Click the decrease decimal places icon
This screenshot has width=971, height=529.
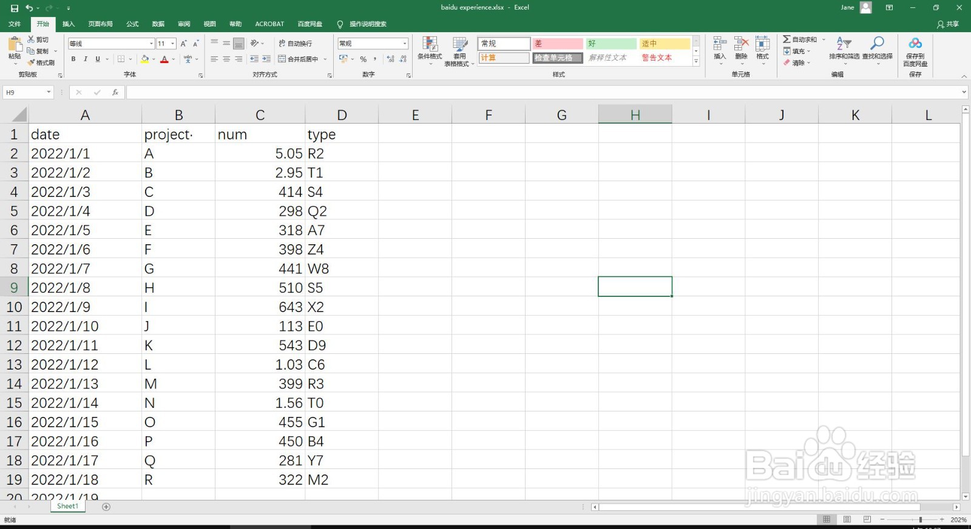click(404, 59)
